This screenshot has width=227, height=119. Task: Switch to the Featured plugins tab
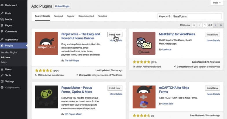click(x=58, y=16)
